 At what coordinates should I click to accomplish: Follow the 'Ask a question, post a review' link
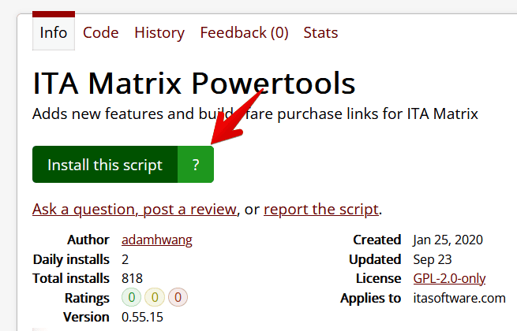(x=134, y=209)
